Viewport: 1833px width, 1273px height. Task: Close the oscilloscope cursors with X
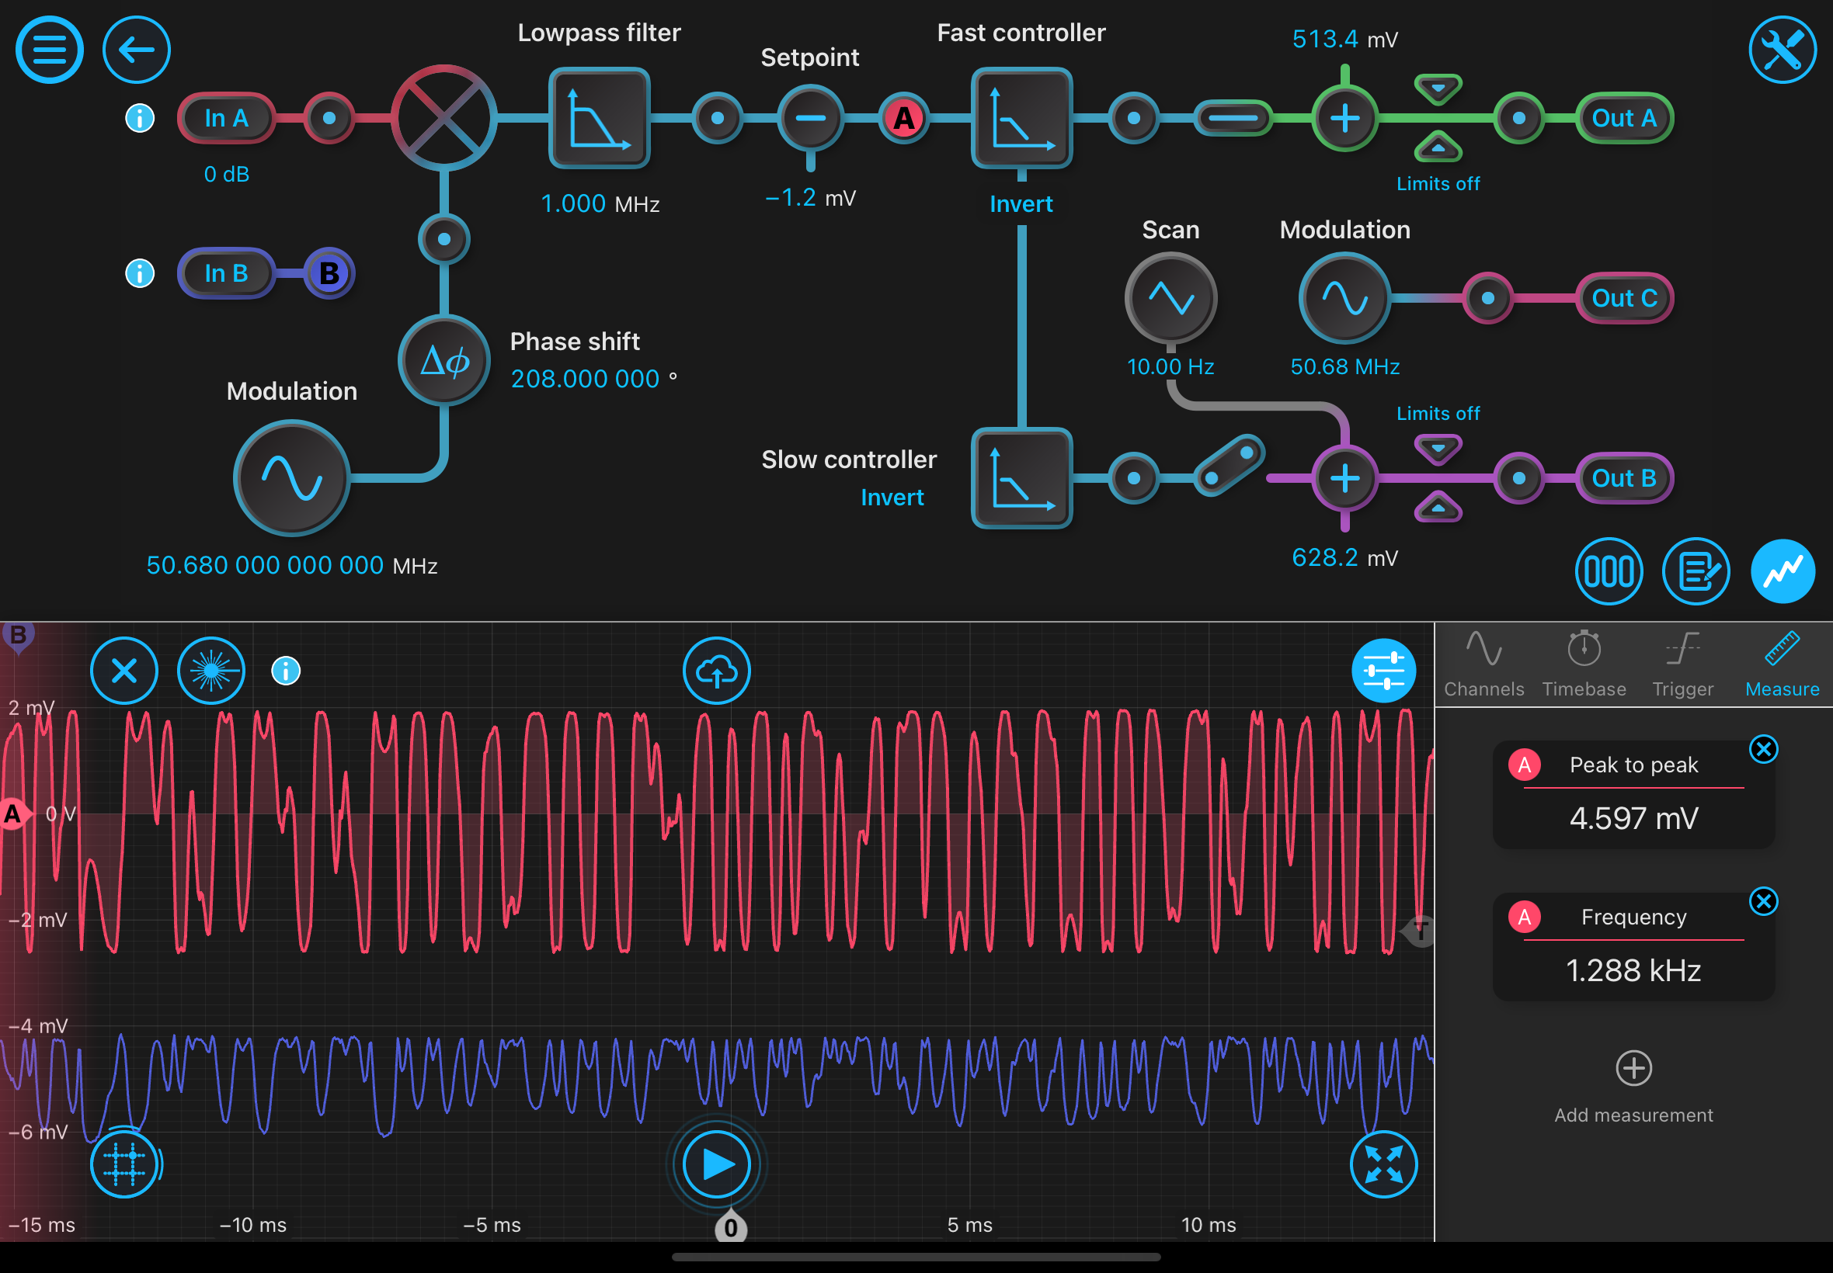(123, 671)
